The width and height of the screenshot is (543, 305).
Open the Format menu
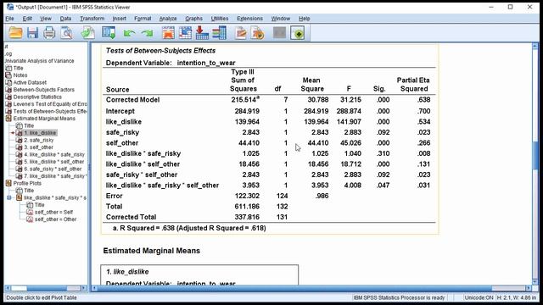[143, 19]
